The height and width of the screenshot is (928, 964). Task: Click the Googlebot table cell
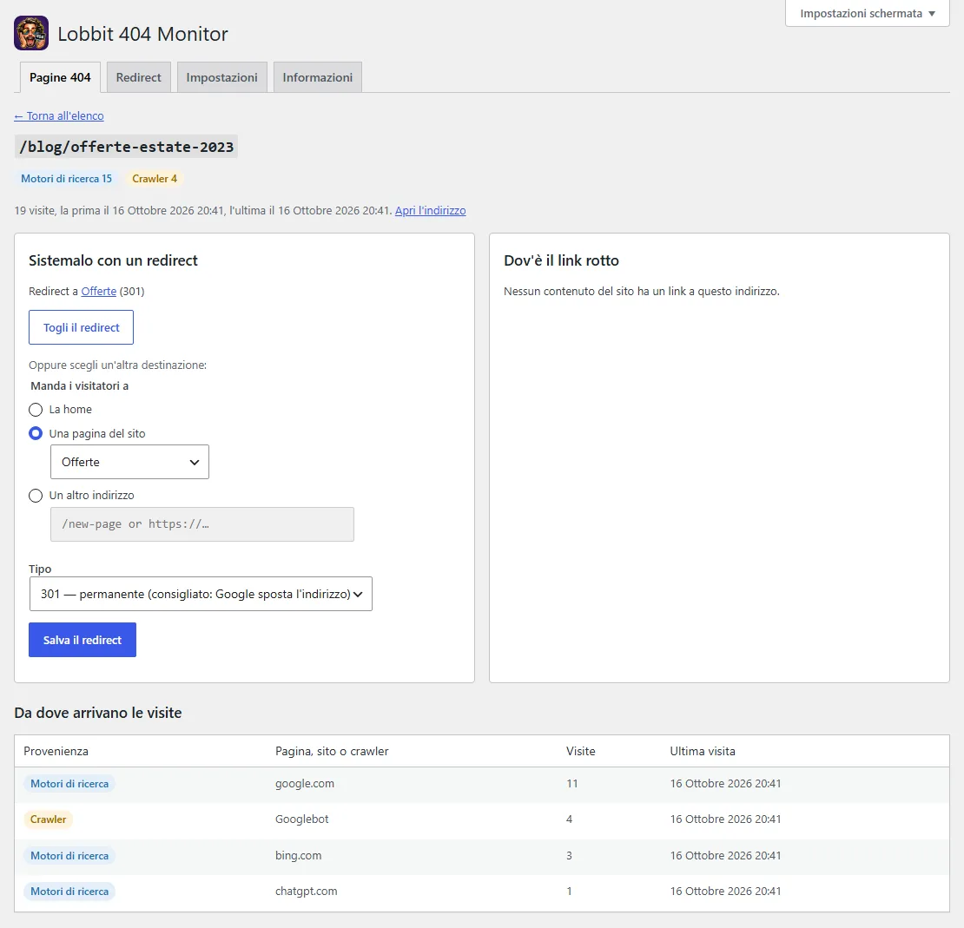point(302,819)
